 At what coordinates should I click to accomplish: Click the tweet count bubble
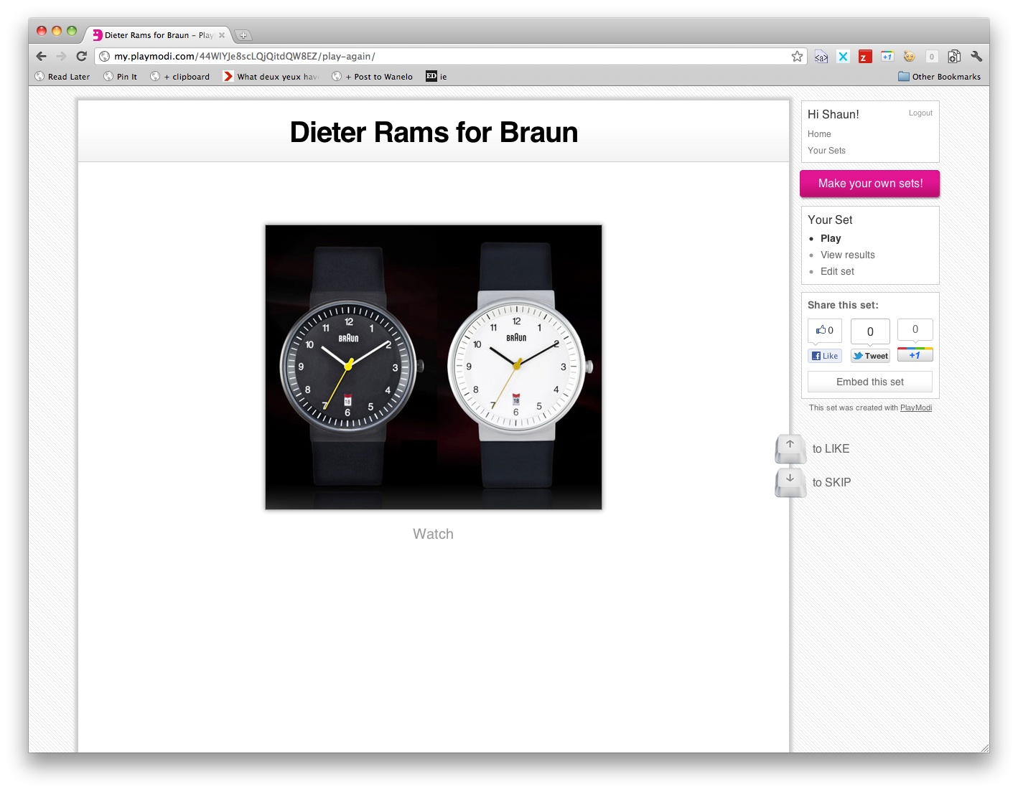pyautogui.click(x=870, y=331)
